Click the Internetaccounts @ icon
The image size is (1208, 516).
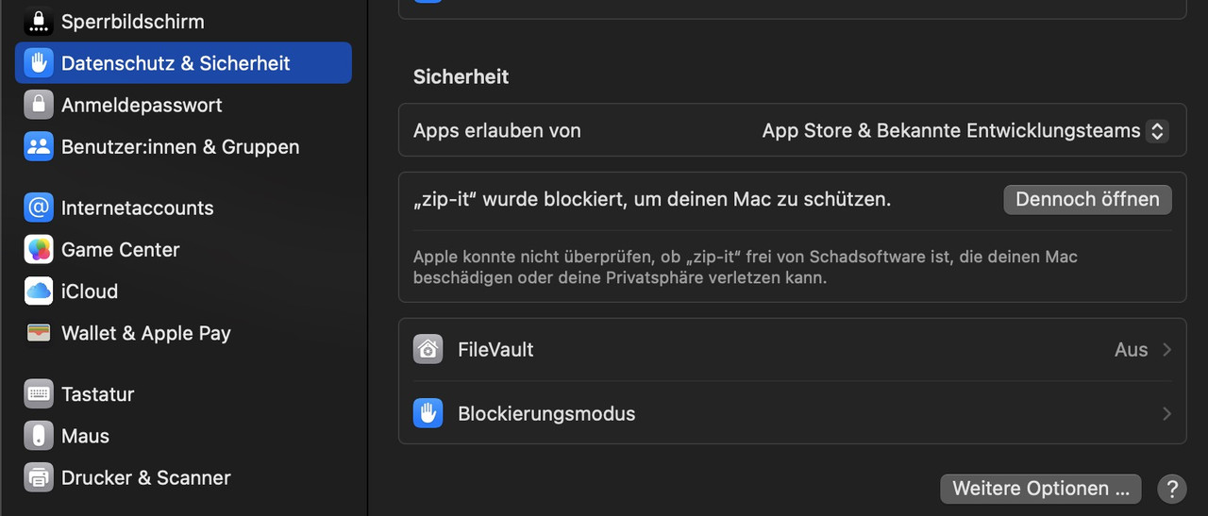(39, 208)
